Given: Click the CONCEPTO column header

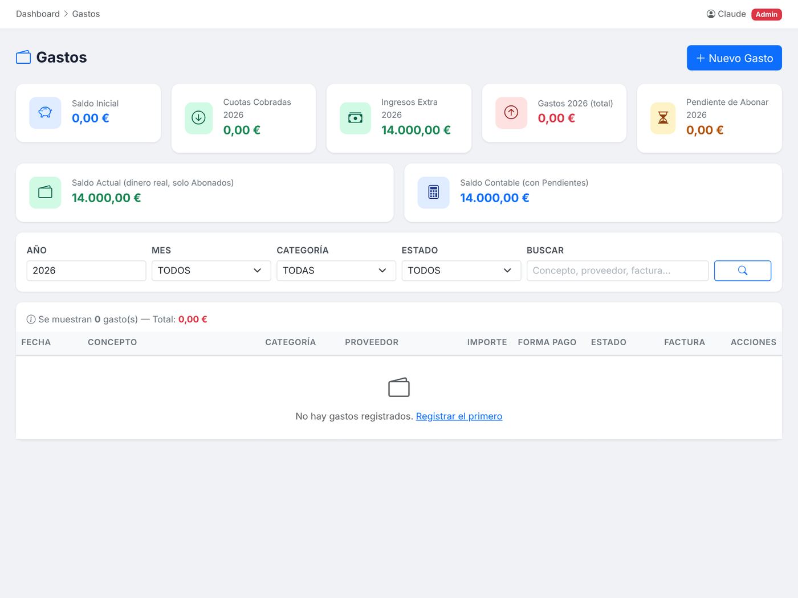Looking at the screenshot, I should [x=112, y=342].
